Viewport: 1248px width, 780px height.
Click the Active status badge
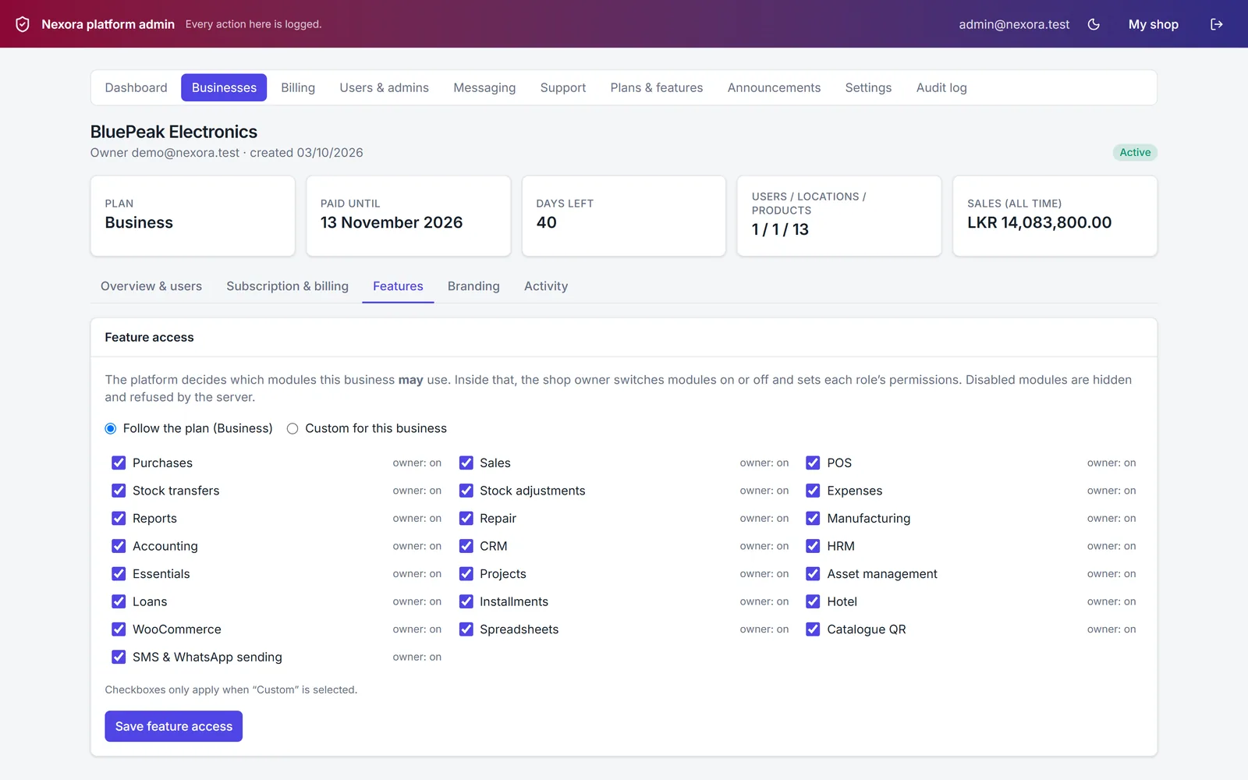[1135, 153]
